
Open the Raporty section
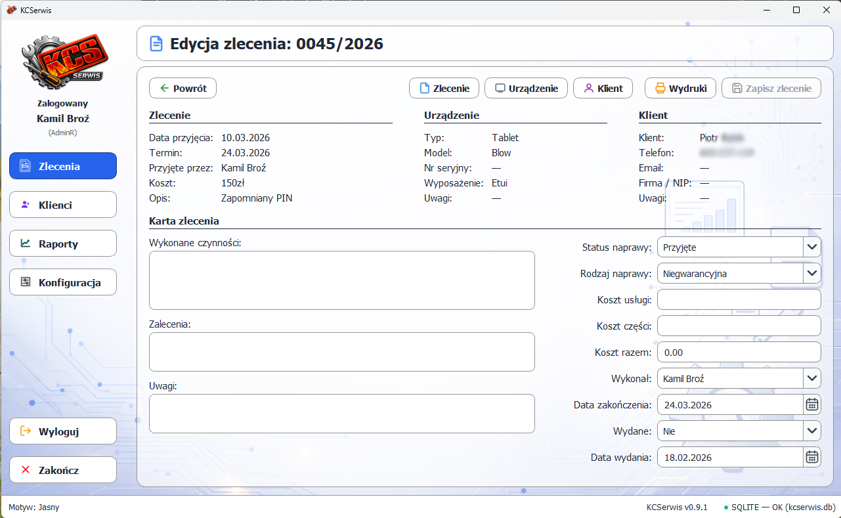[x=63, y=244]
